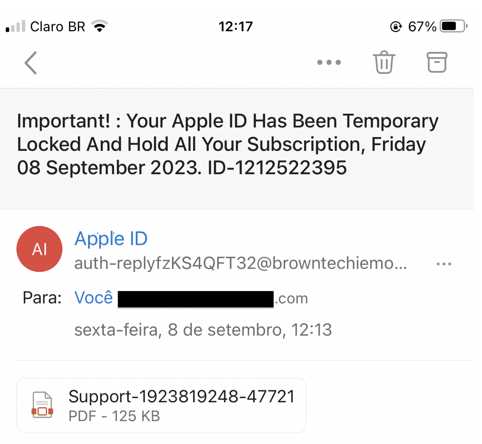Viewport: 482px width, 444px height.
Task: Open the top more options menu
Action: click(x=329, y=62)
